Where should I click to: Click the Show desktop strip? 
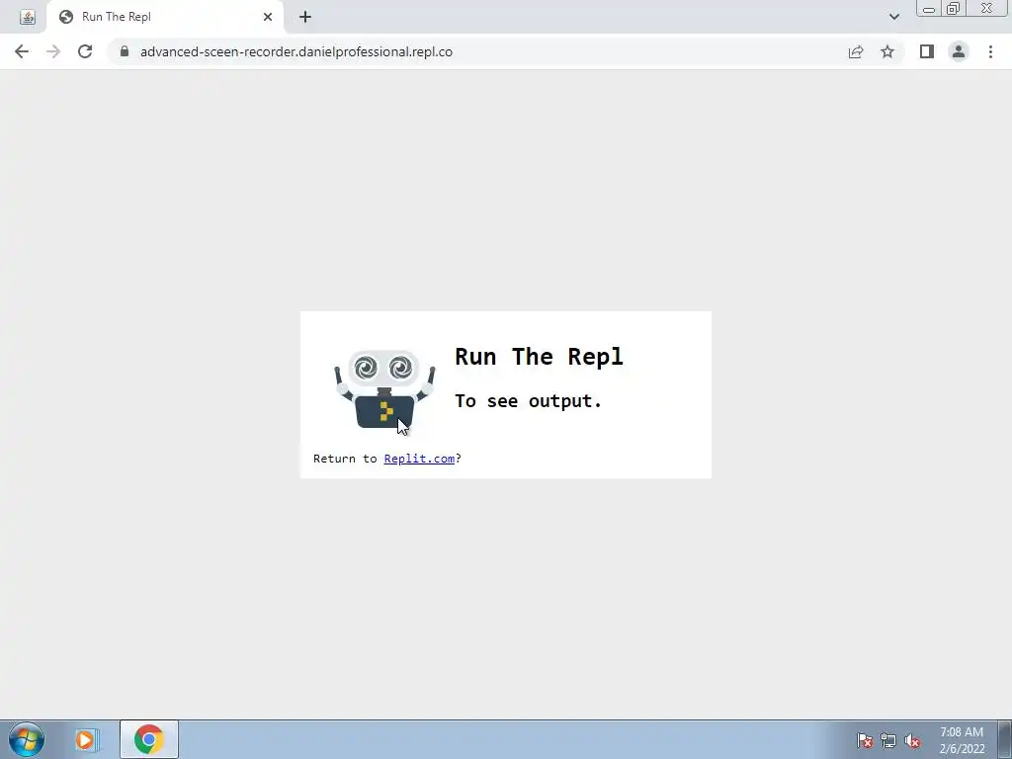(x=1005, y=739)
